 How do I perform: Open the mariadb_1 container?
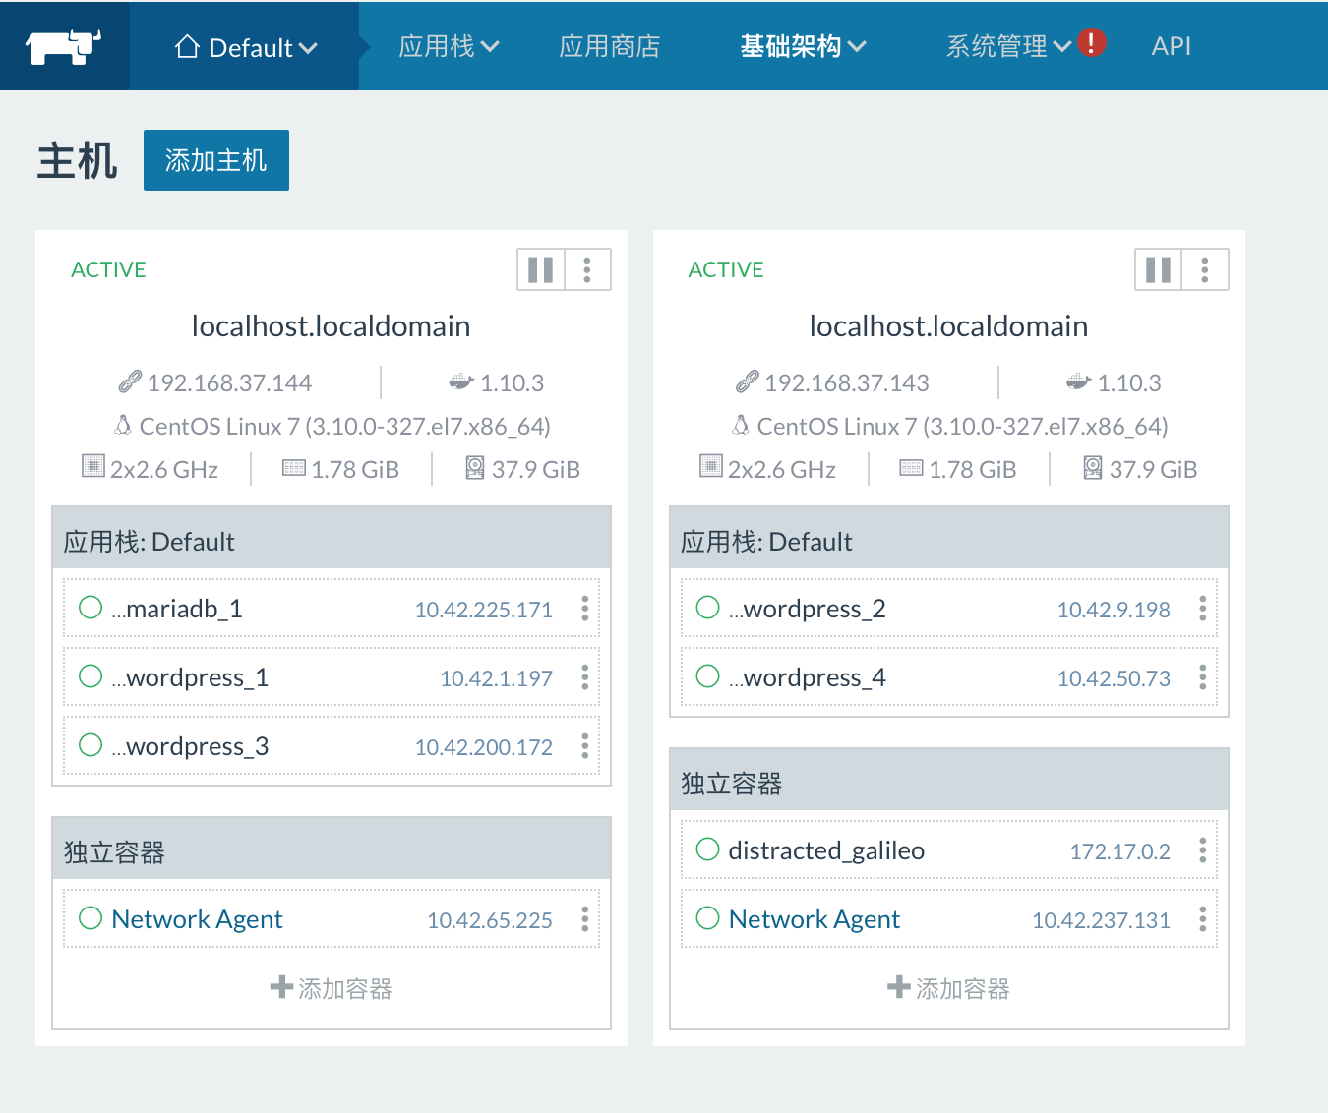177,609
